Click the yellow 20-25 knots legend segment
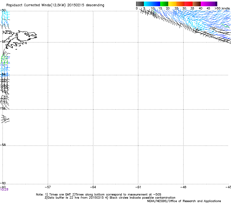 click(172, 4)
